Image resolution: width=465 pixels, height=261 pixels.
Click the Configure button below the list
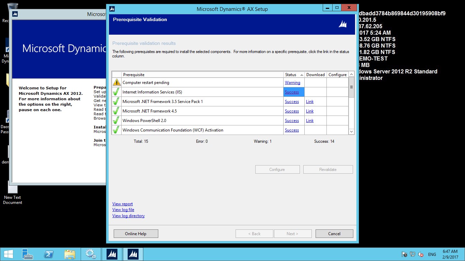pyautogui.click(x=277, y=169)
